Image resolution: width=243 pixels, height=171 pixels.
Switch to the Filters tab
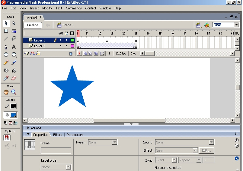tap(57, 135)
